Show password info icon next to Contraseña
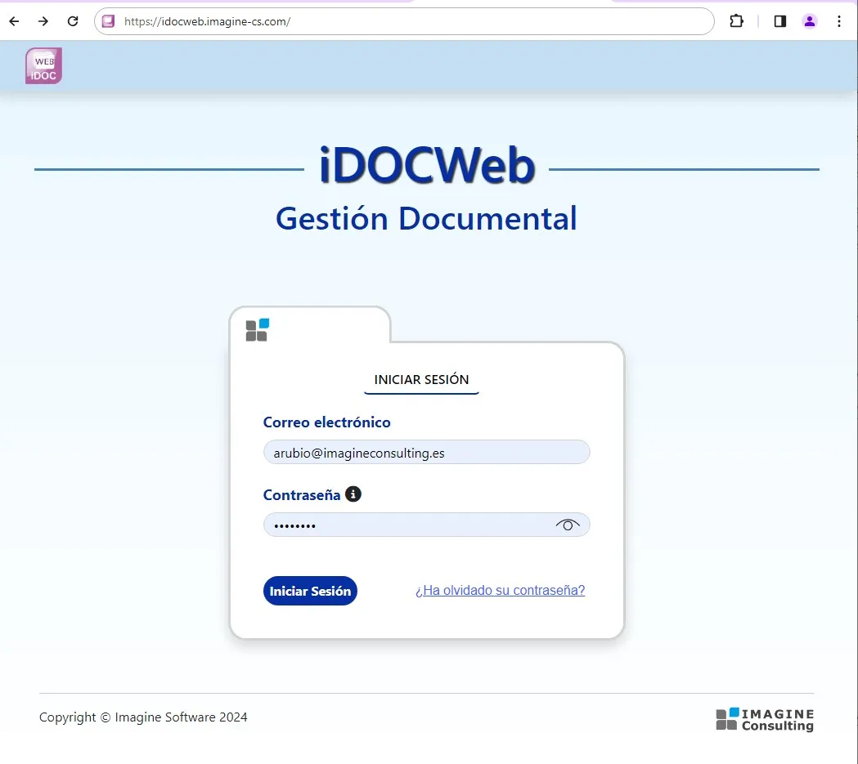Image resolution: width=858 pixels, height=764 pixels. point(353,494)
